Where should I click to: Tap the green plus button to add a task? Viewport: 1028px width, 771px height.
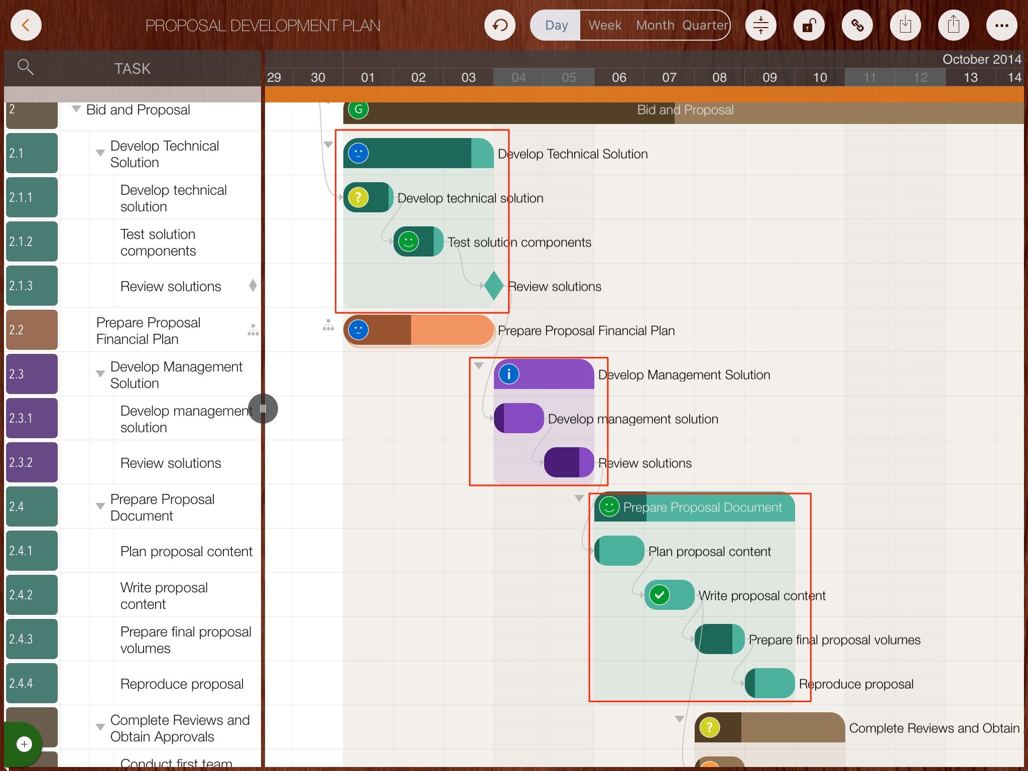[x=24, y=744]
